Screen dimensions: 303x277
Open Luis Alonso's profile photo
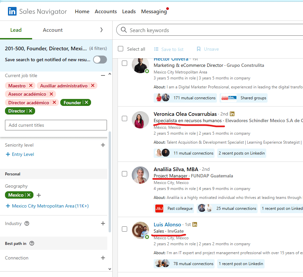pos(140,230)
